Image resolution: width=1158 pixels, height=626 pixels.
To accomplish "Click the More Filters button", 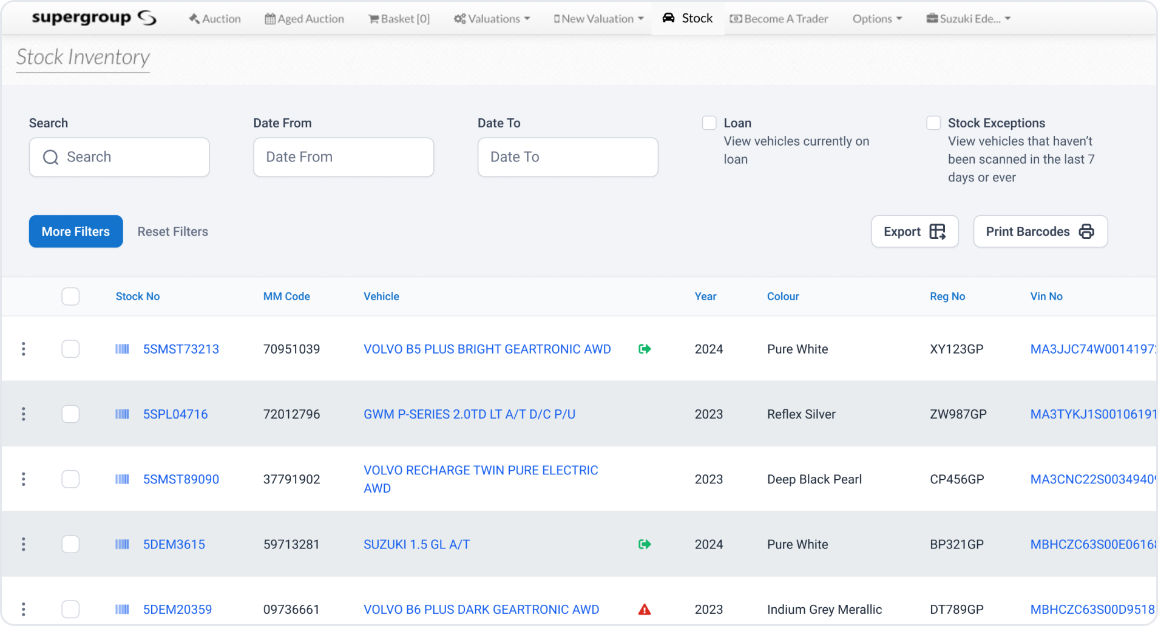I will tap(76, 231).
